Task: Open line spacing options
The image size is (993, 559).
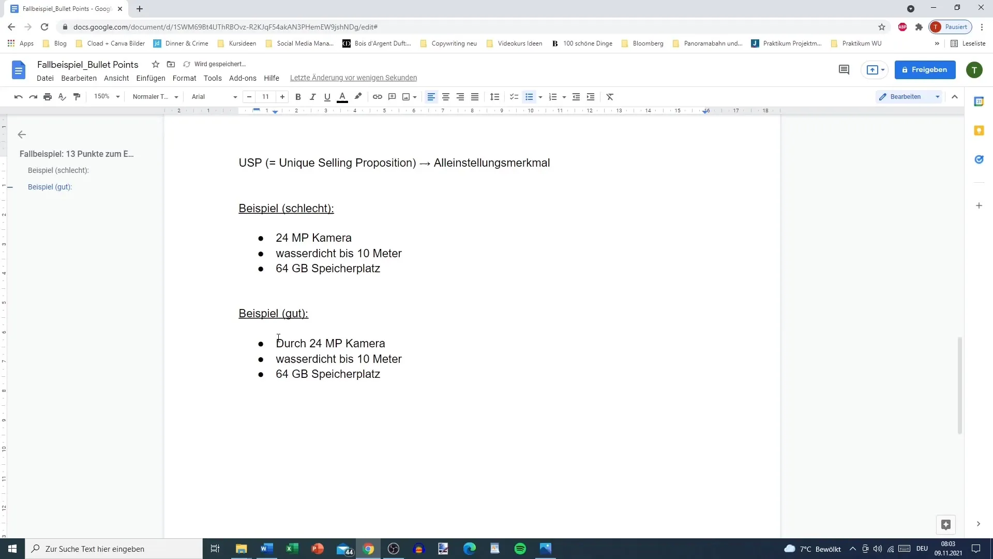Action: [x=495, y=97]
